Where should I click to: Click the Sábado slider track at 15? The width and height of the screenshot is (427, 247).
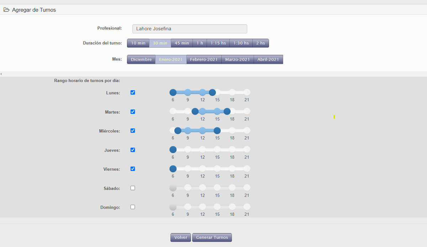pyautogui.click(x=217, y=188)
